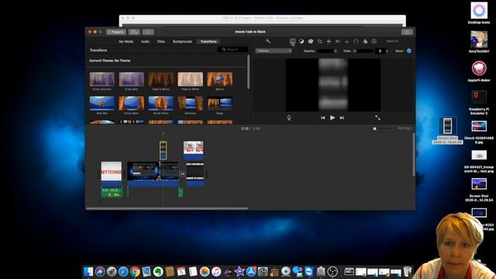
Task: Select the Circle Close transition
Action: pyautogui.click(x=160, y=103)
